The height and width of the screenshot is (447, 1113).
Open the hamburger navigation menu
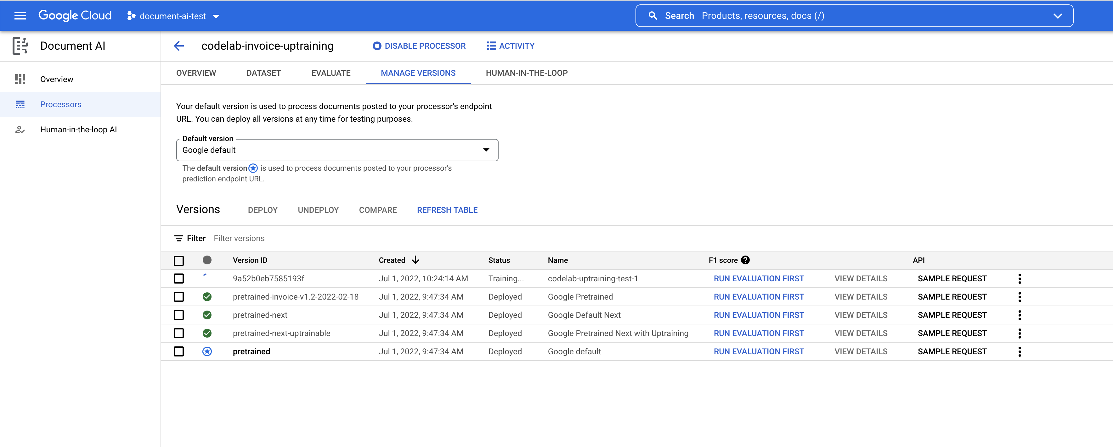(20, 16)
